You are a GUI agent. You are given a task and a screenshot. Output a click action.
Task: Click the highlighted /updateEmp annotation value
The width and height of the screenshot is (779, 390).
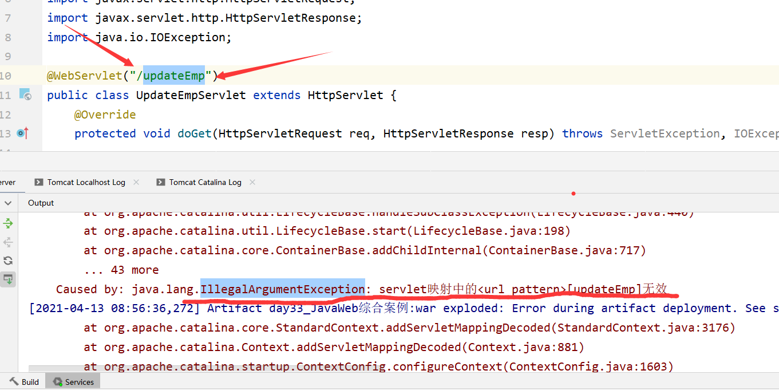(173, 75)
